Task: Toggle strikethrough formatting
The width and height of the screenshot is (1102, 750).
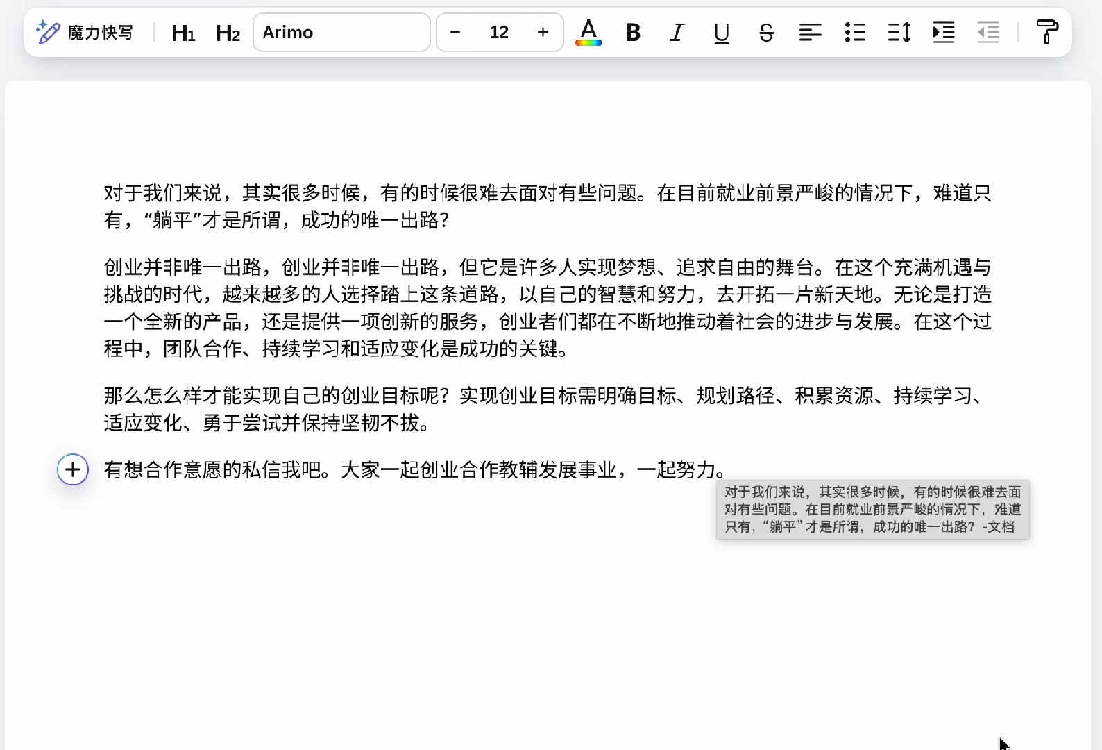Action: (766, 32)
